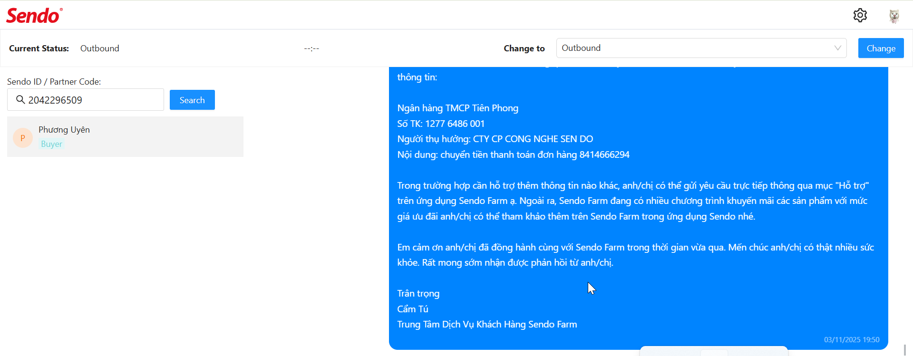Click the blue Change button
Image resolution: width=913 pixels, height=356 pixels.
881,48
